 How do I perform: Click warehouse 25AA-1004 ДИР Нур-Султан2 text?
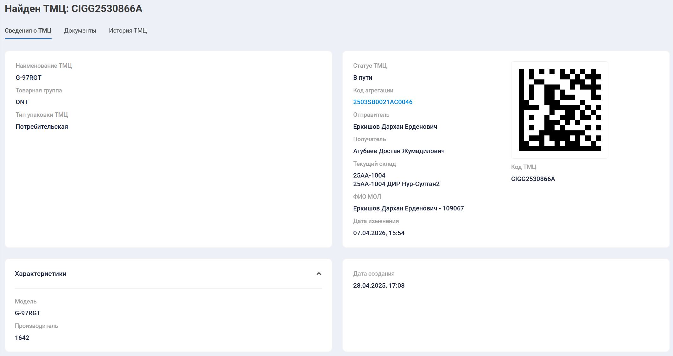tap(396, 184)
